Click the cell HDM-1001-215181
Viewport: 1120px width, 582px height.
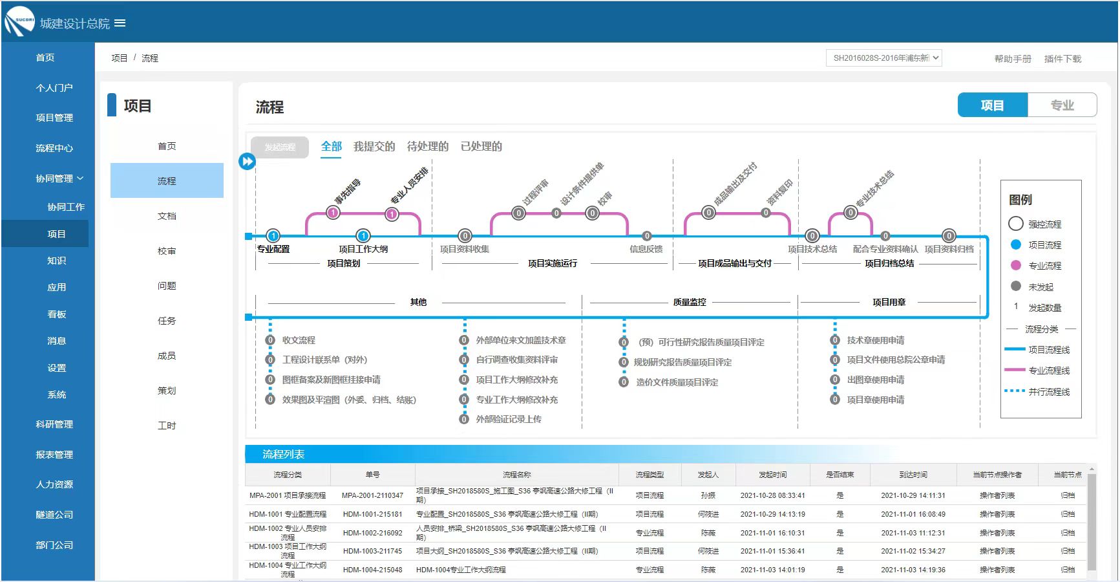point(372,514)
